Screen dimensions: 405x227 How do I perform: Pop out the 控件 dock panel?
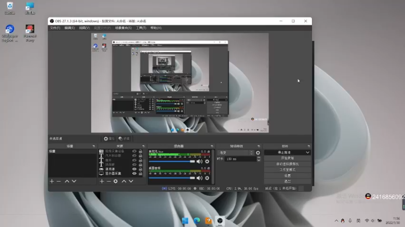coord(309,146)
